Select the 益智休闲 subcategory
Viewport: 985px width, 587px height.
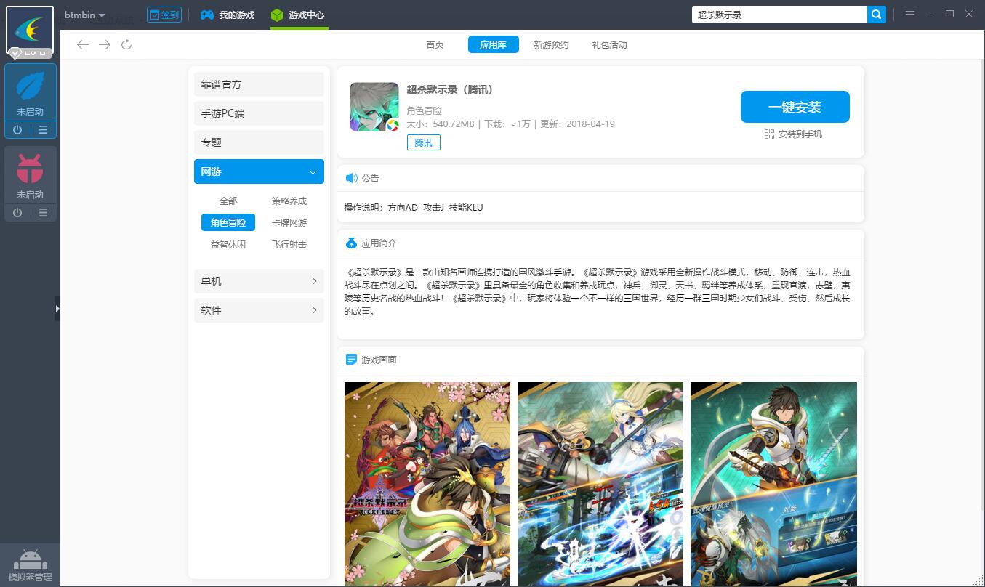coord(228,245)
